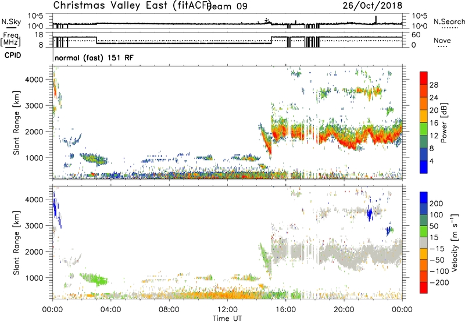Click the '04:00' time axis tick label
This screenshot has height=322, width=465.
111,310
